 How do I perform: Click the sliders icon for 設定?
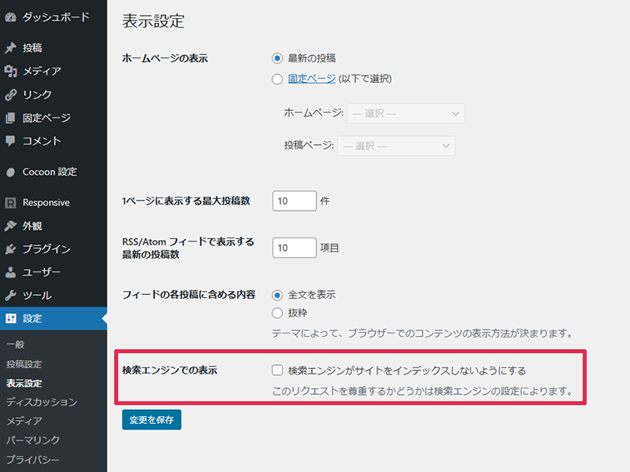11,319
